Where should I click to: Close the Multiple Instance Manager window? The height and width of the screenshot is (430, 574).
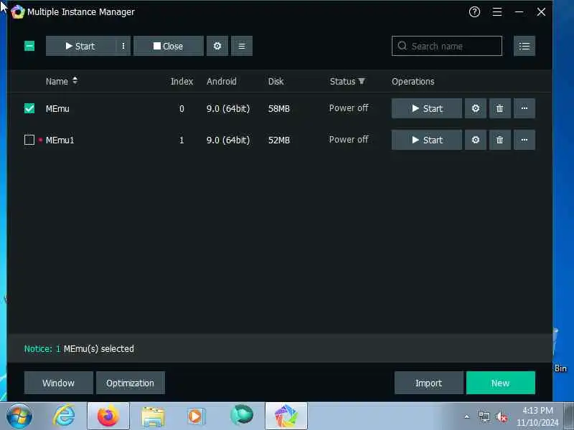541,12
